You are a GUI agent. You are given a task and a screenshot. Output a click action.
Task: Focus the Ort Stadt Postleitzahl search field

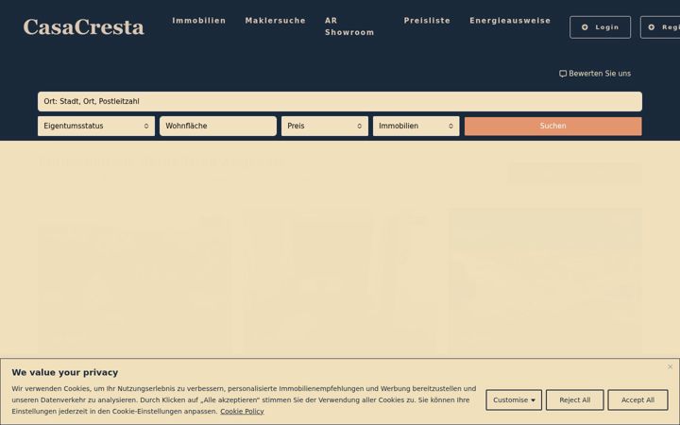[340, 101]
